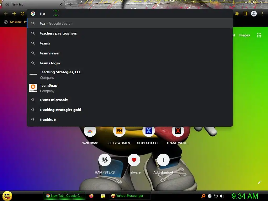
Task: Open the Extensions puzzle icon
Action: (237, 14)
